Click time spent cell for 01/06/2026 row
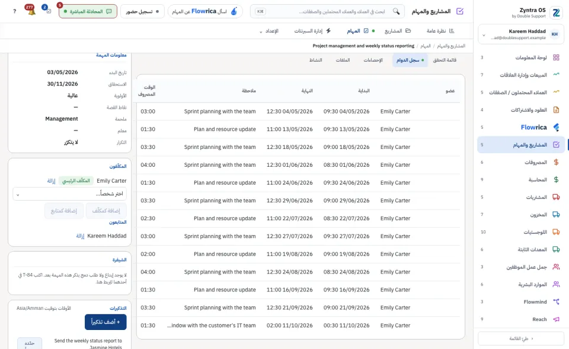The width and height of the screenshot is (569, 349). pos(148,164)
